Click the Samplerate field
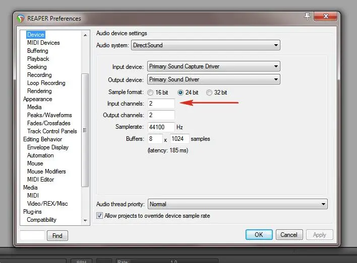 (x=161, y=127)
